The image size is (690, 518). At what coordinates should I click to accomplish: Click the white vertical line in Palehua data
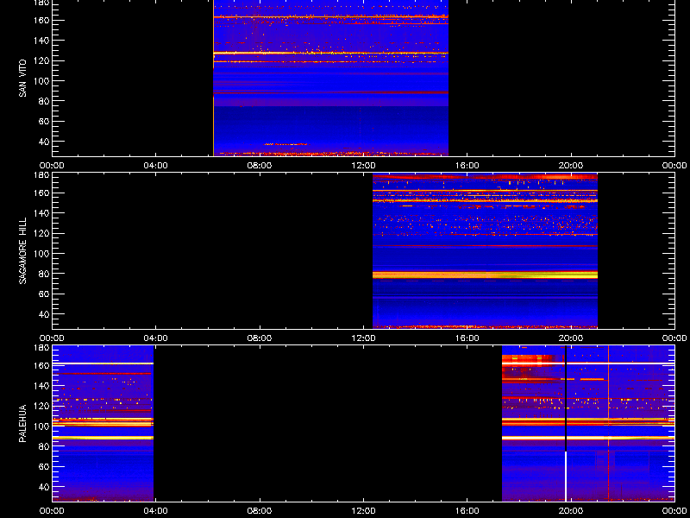[566, 477]
